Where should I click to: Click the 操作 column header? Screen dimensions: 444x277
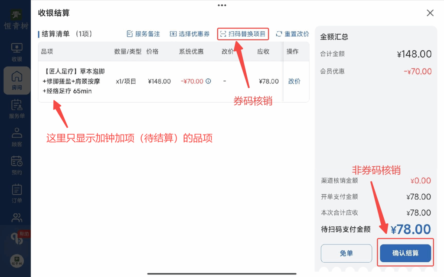click(293, 52)
